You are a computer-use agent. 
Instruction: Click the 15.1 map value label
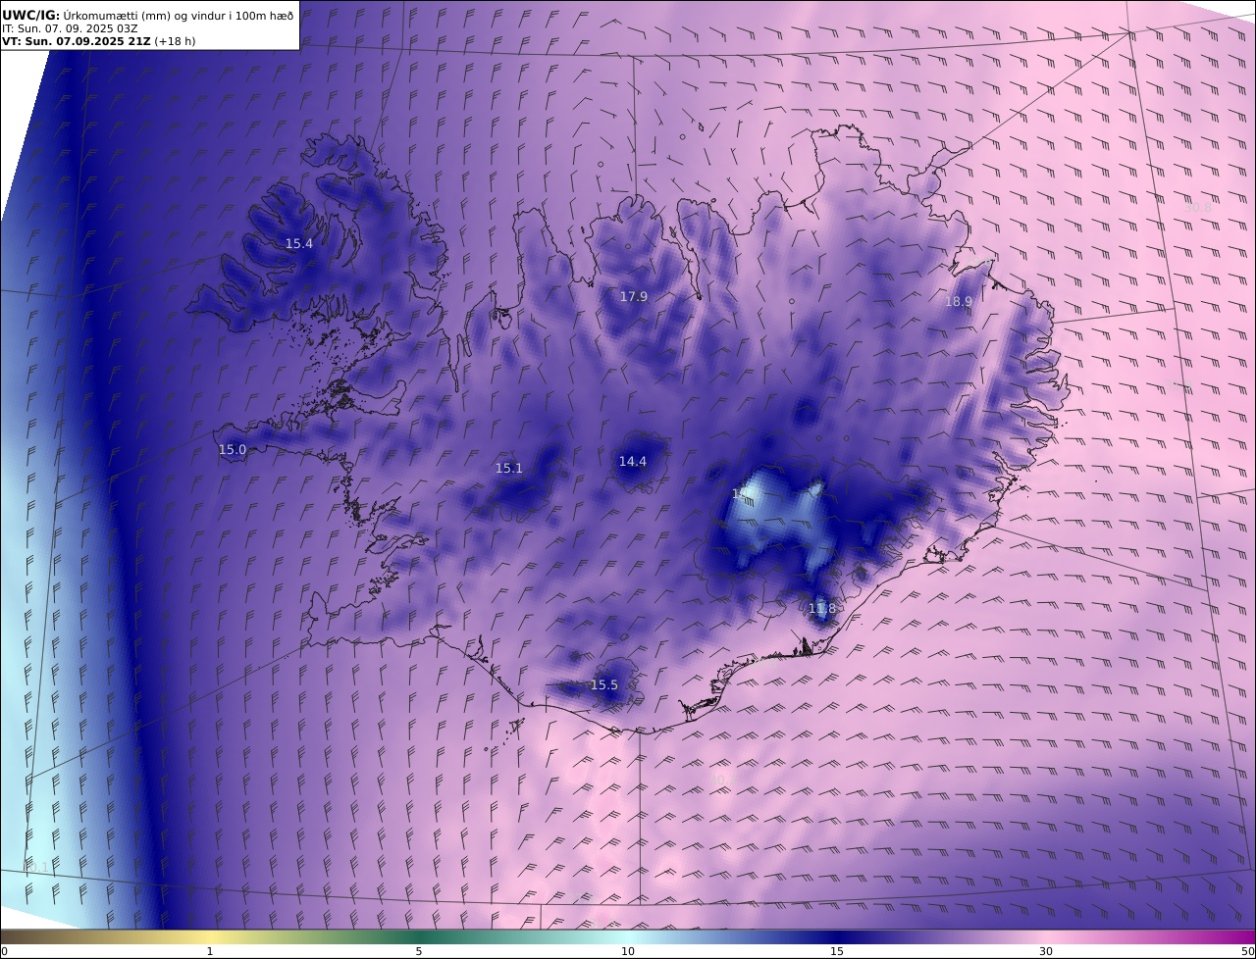click(509, 468)
